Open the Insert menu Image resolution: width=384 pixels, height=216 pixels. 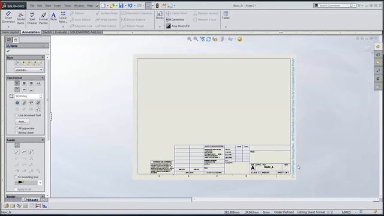click(58, 5)
